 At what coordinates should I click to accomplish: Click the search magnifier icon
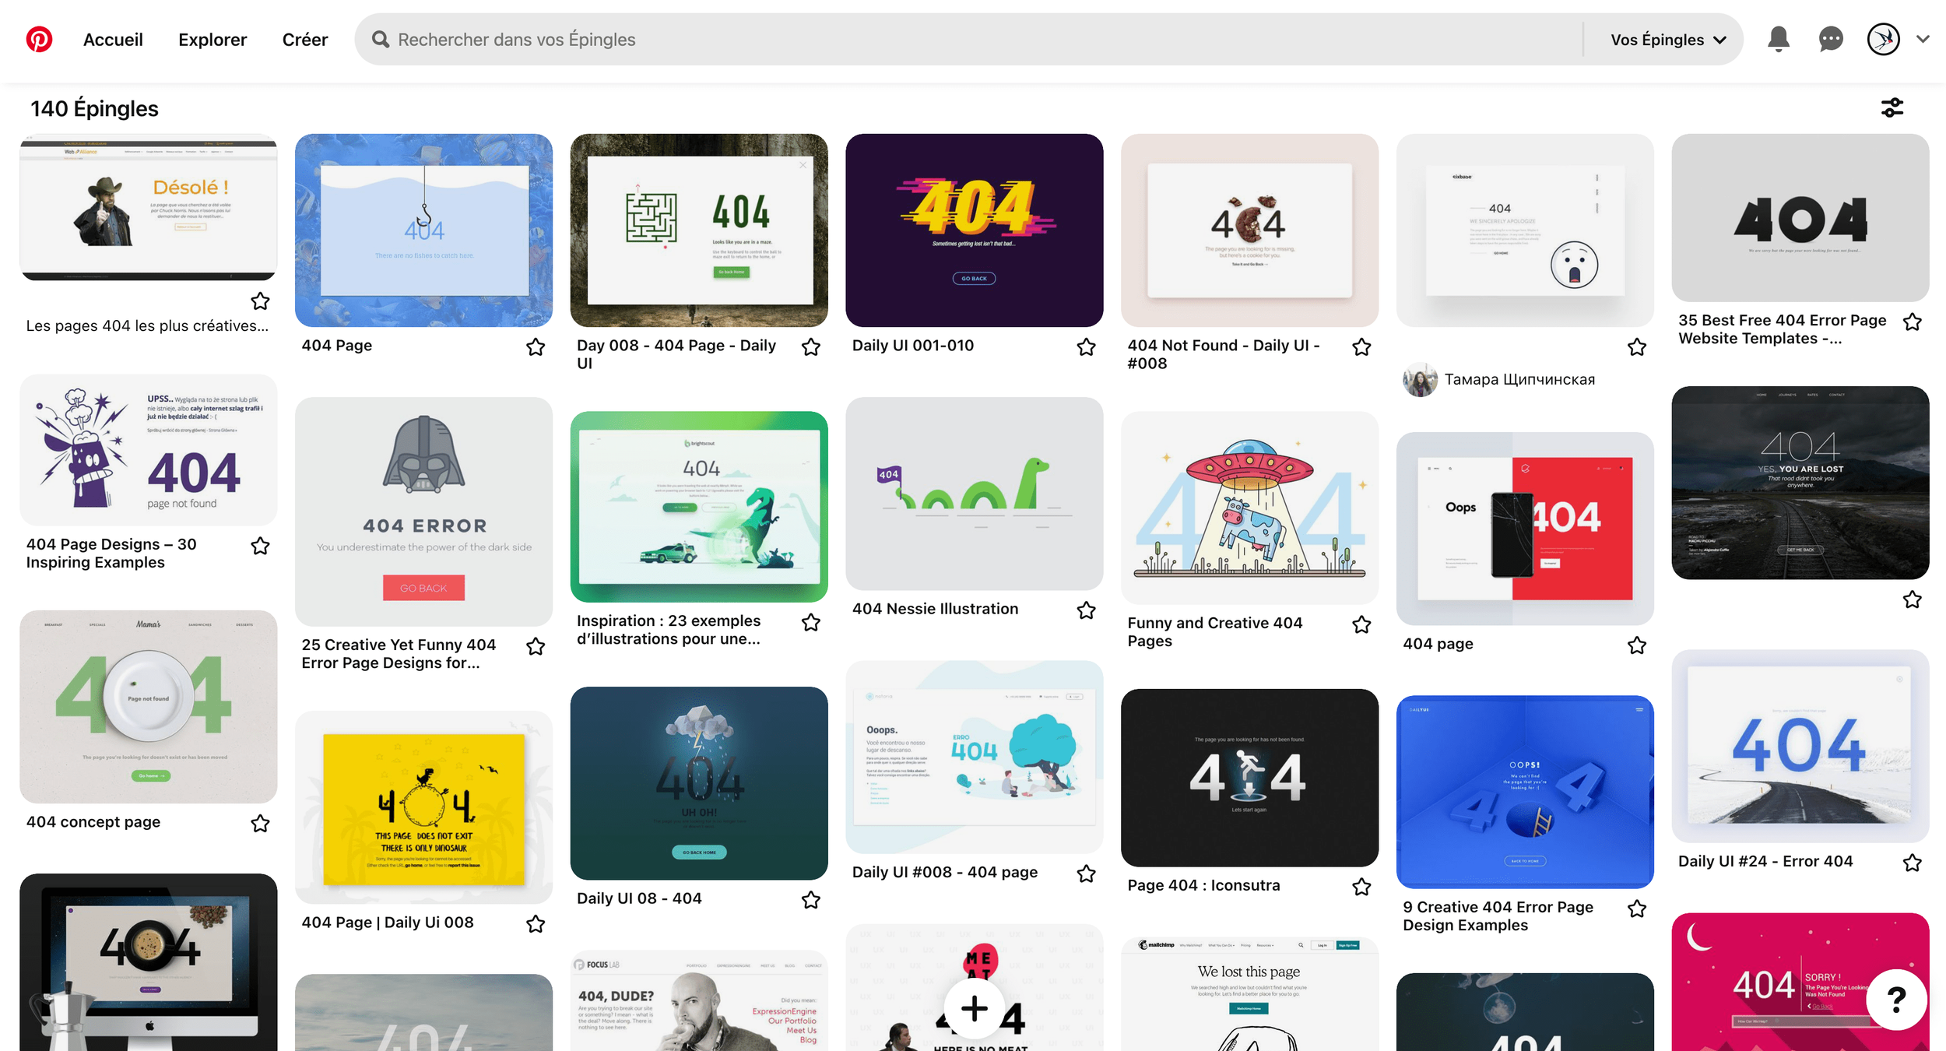pyautogui.click(x=381, y=40)
